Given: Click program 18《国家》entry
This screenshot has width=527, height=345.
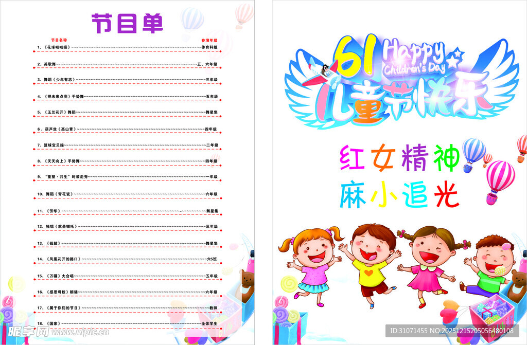Looking at the screenshot, I should tap(54, 324).
